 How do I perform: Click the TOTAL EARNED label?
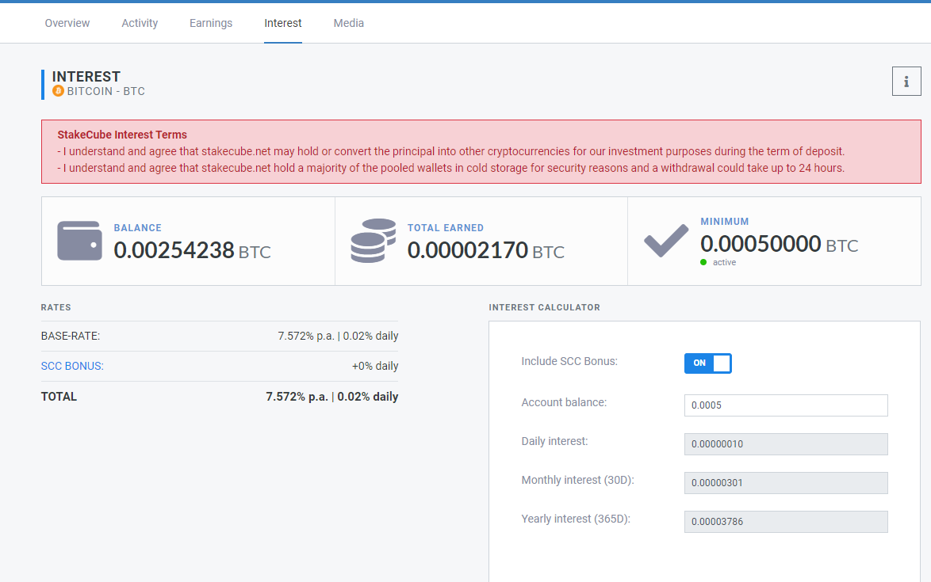coord(446,228)
